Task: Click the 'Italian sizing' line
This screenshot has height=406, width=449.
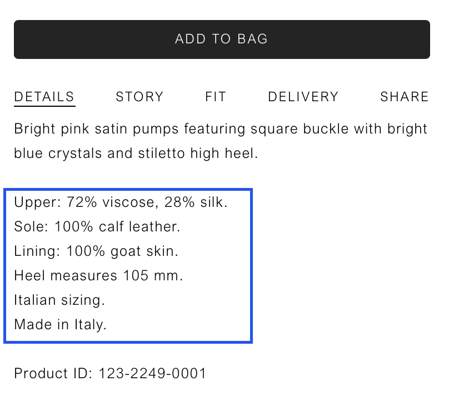Action: tap(59, 300)
